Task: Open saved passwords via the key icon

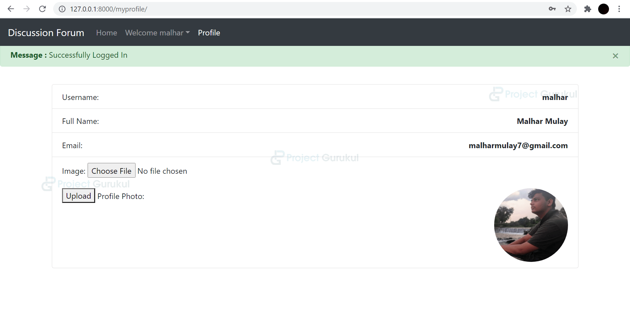Action: 552,9
